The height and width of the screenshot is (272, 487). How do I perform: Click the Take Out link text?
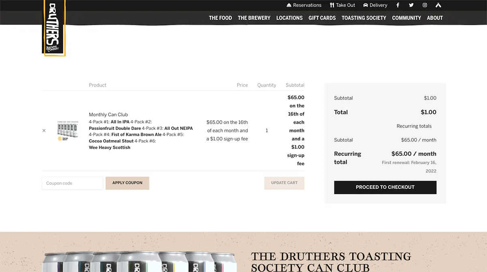point(345,5)
